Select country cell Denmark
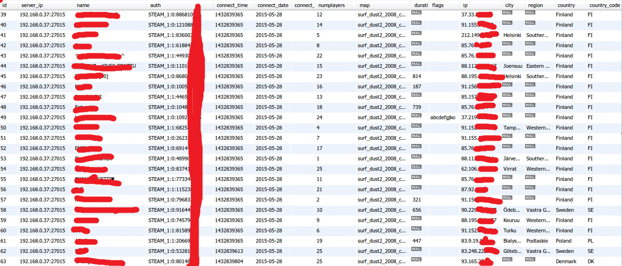The width and height of the screenshot is (622, 266). (566, 261)
